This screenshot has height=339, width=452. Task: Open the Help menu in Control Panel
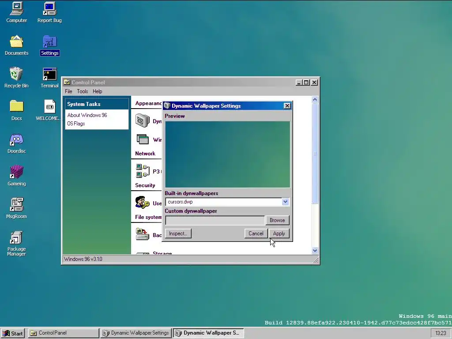point(97,91)
